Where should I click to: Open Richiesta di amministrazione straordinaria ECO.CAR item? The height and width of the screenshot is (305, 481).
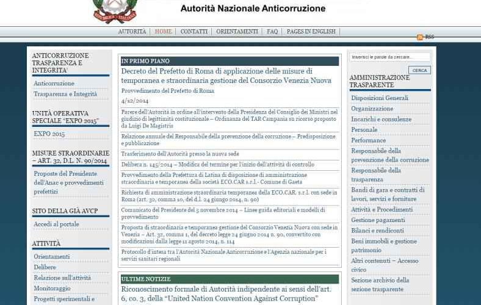tap(229, 196)
